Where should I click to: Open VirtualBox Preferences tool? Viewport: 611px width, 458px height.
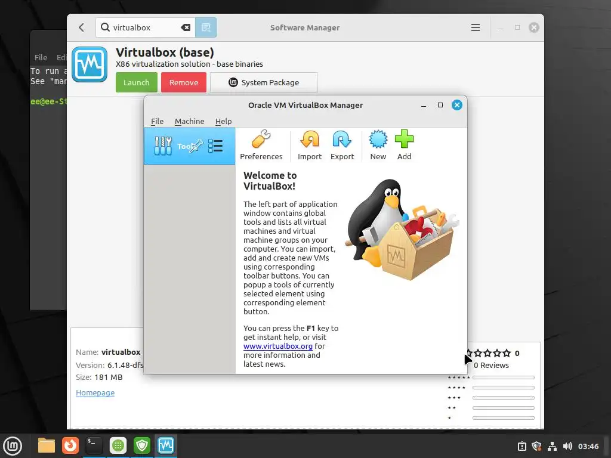261,146
